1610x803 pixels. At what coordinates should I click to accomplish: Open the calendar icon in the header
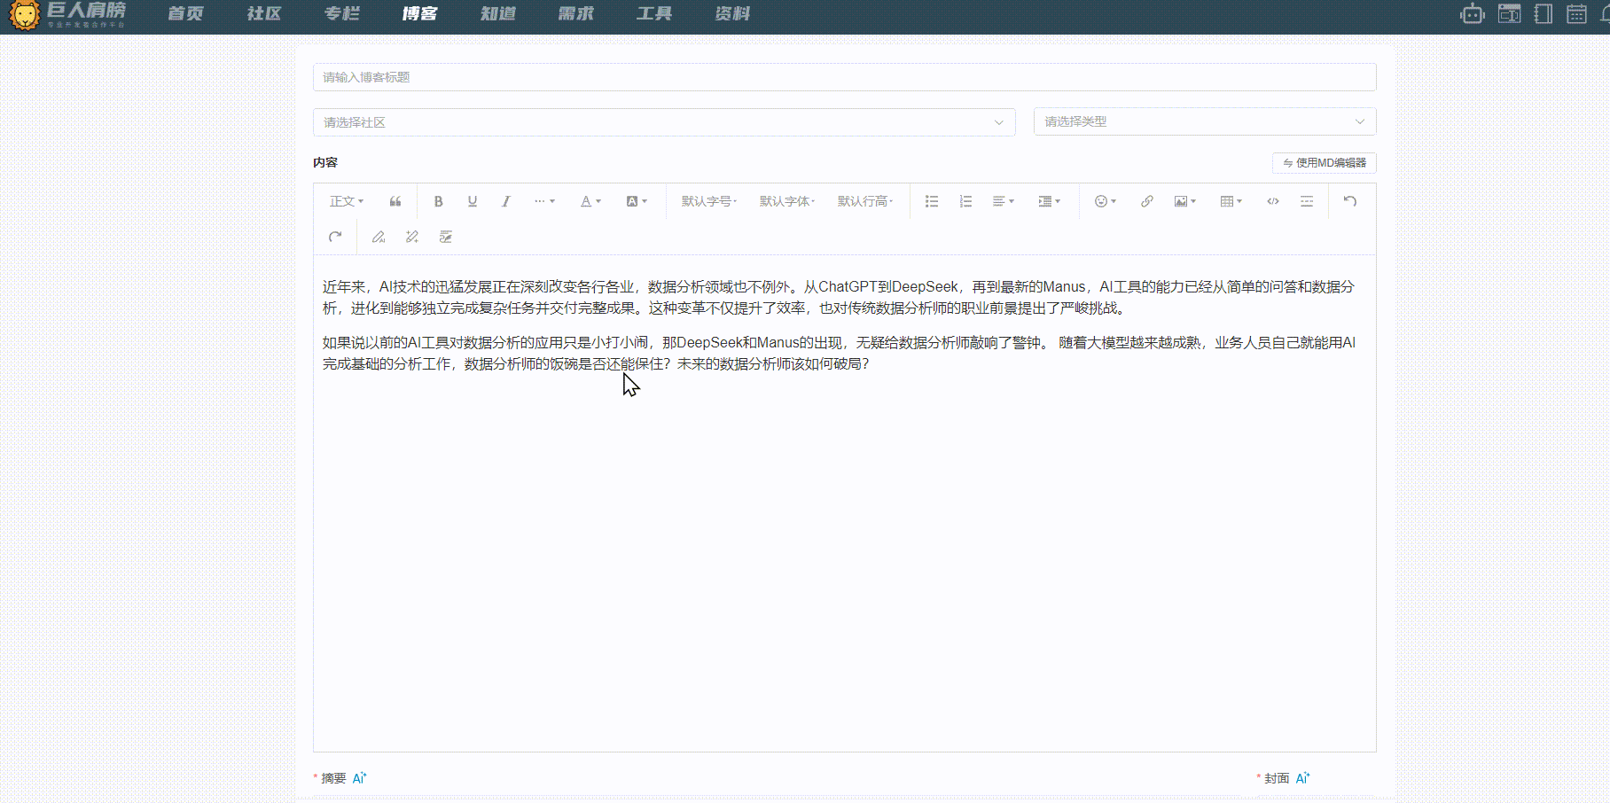[1576, 14]
